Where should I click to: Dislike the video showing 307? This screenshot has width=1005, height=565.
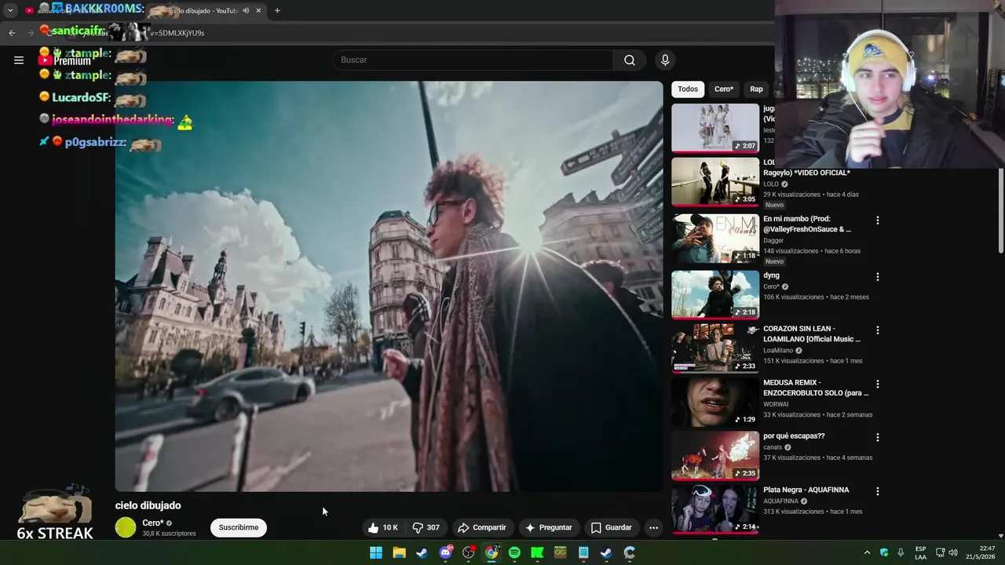(426, 527)
